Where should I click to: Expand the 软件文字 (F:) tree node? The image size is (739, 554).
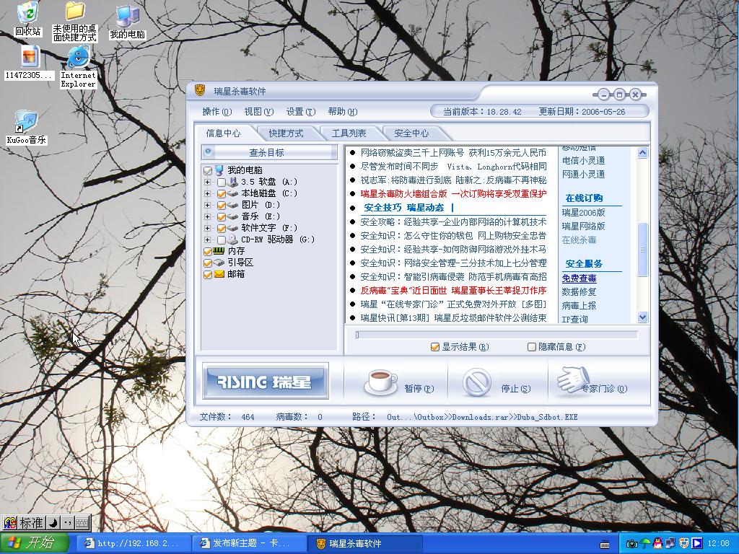click(x=207, y=228)
